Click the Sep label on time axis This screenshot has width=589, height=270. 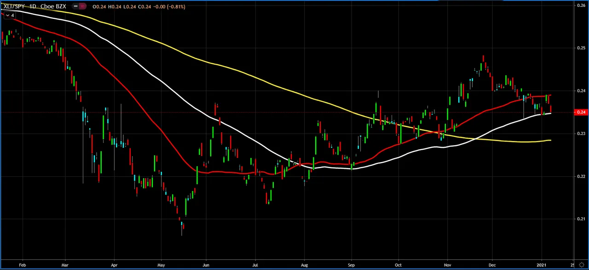(x=352, y=265)
